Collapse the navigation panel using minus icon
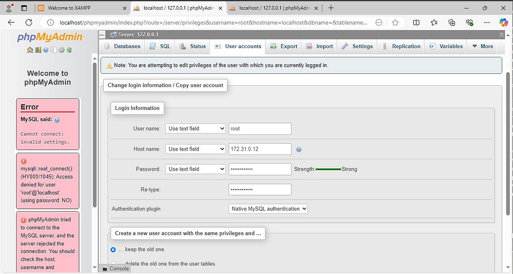The height and width of the screenshot is (274, 513). tap(102, 35)
